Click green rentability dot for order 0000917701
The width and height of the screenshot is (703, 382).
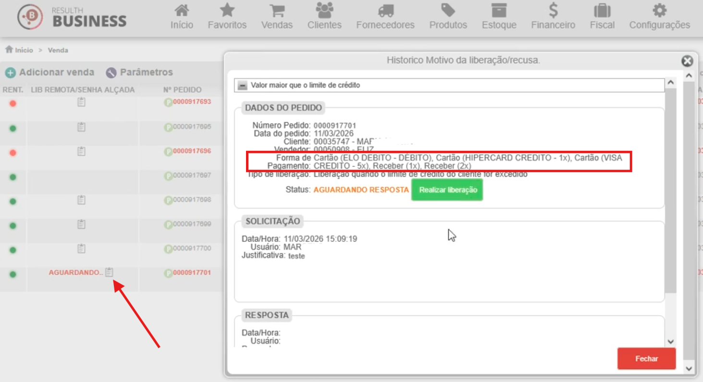13,274
